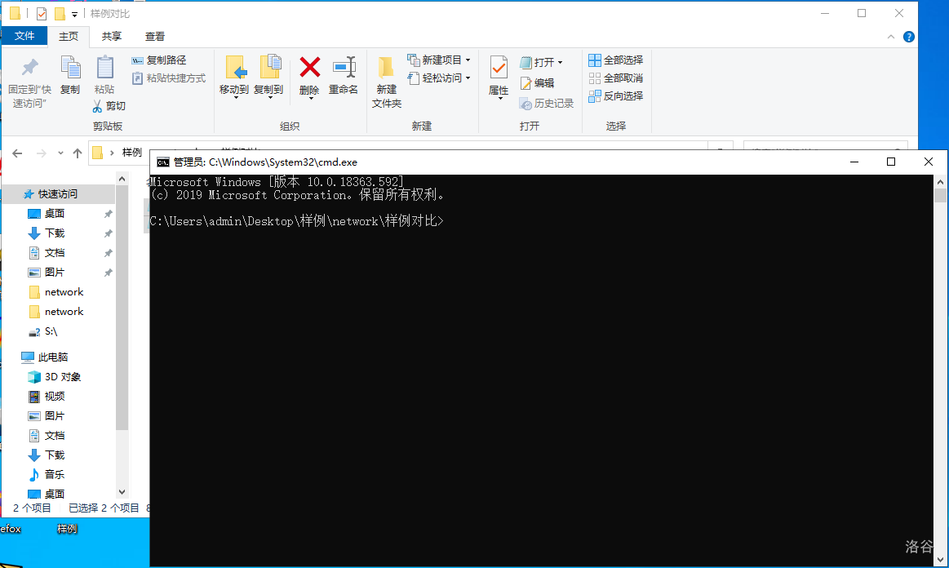Create a new folder (新建文件夹)

tap(386, 80)
